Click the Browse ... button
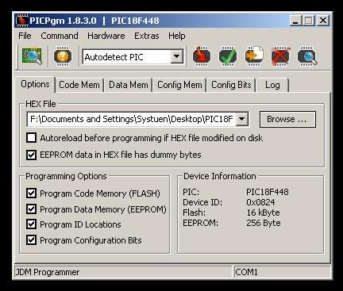This screenshot has width=343, height=291. (x=287, y=119)
